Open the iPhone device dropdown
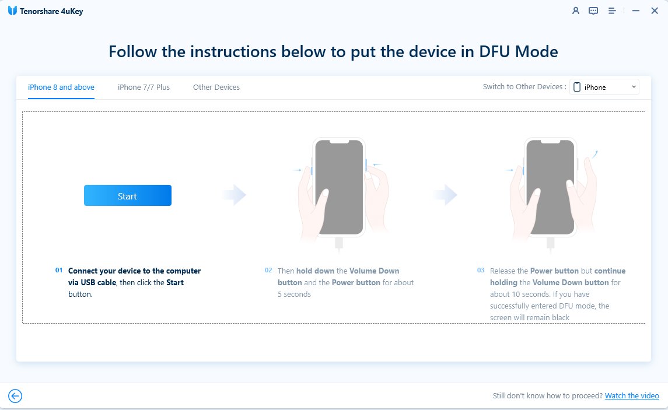Image resolution: width=668 pixels, height=410 pixels. tap(604, 86)
